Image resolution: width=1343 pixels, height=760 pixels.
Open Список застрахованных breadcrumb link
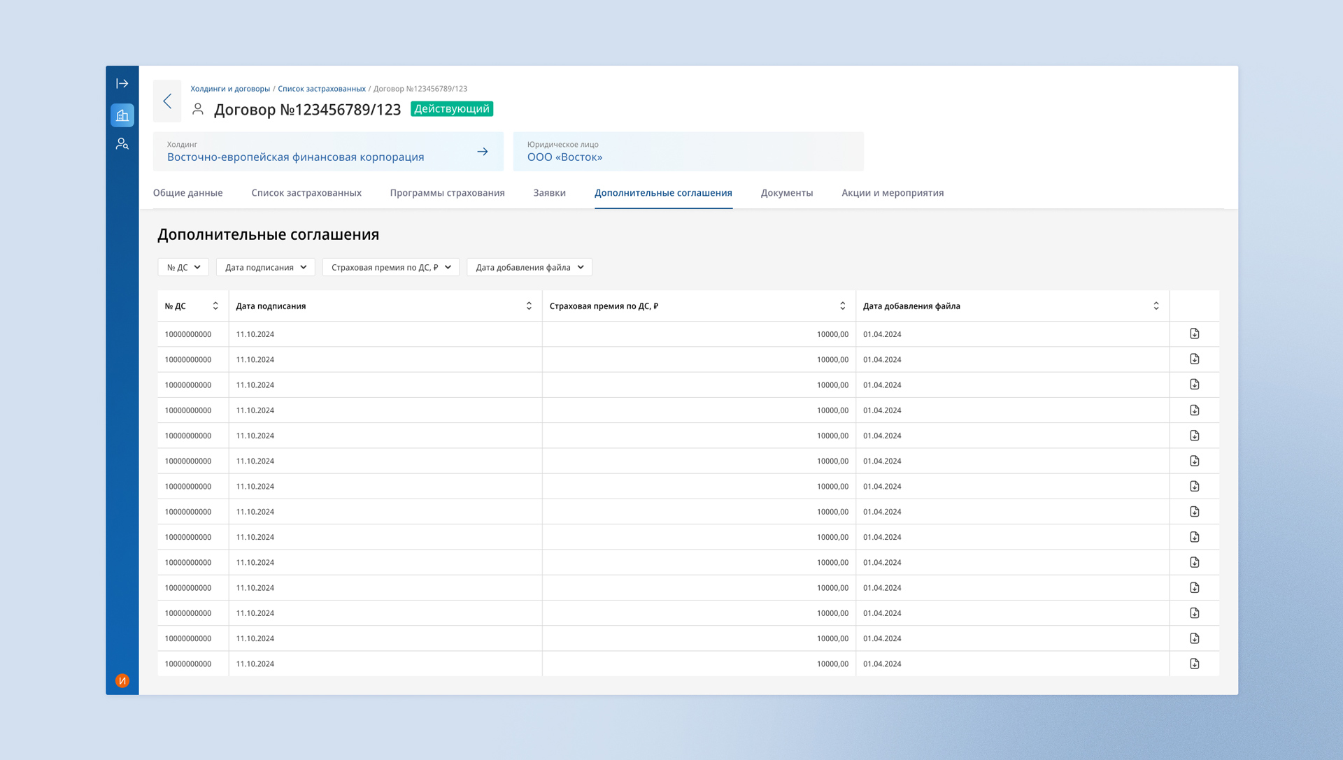tap(322, 89)
